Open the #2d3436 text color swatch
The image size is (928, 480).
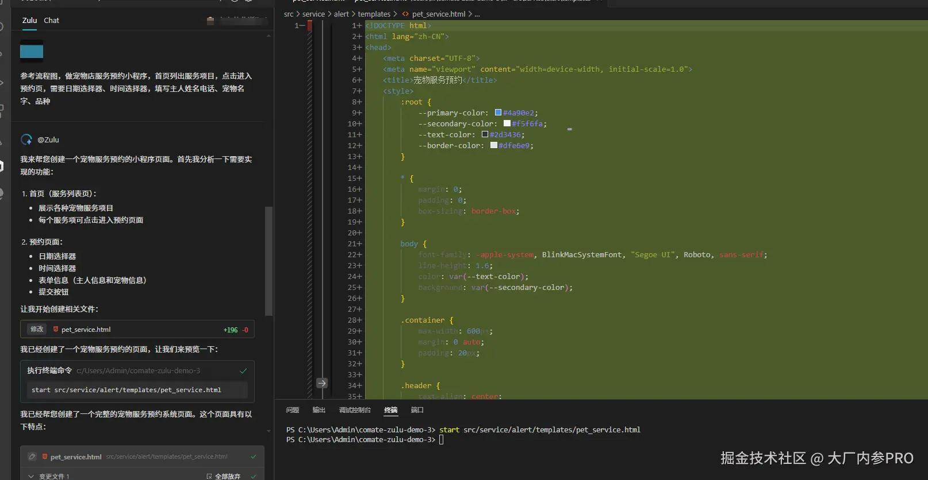click(x=485, y=134)
